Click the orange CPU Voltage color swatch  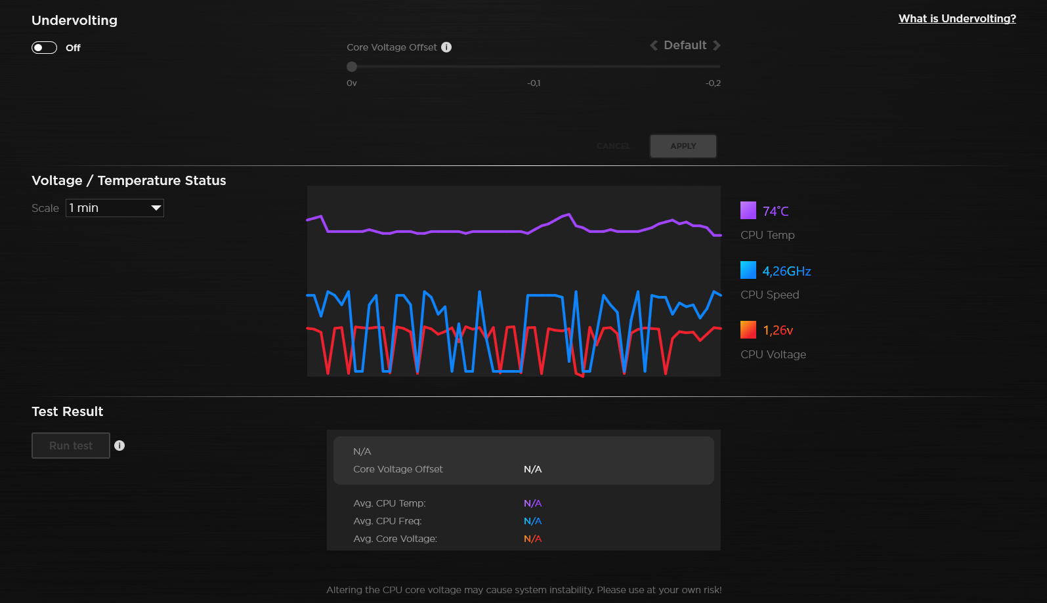pyautogui.click(x=748, y=329)
